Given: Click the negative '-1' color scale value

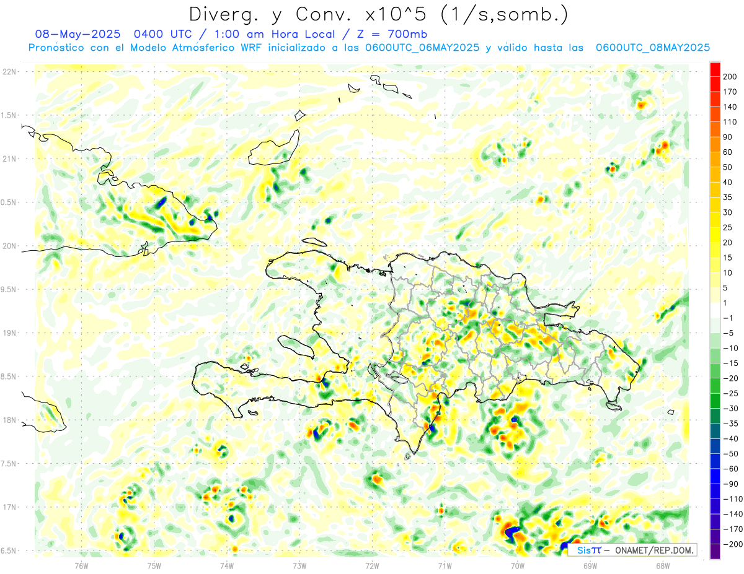Looking at the screenshot, I should pyautogui.click(x=728, y=318).
